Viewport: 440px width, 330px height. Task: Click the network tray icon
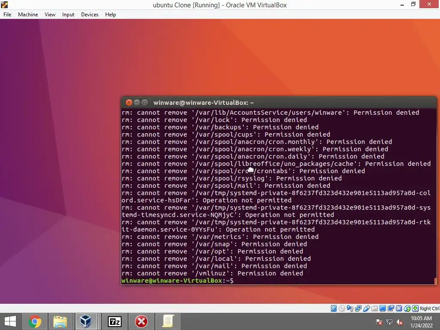click(x=389, y=322)
